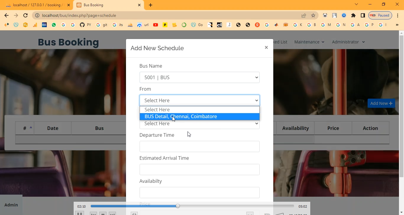The height and width of the screenshot is (215, 404).
Task: Switch to the Bus Booking tab
Action: pos(109,5)
